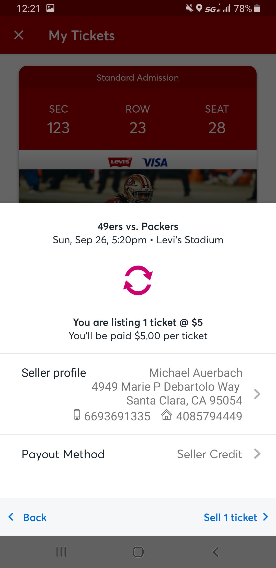276x568 pixels.
Task: Open Payout Method options chevron
Action: coord(257,454)
